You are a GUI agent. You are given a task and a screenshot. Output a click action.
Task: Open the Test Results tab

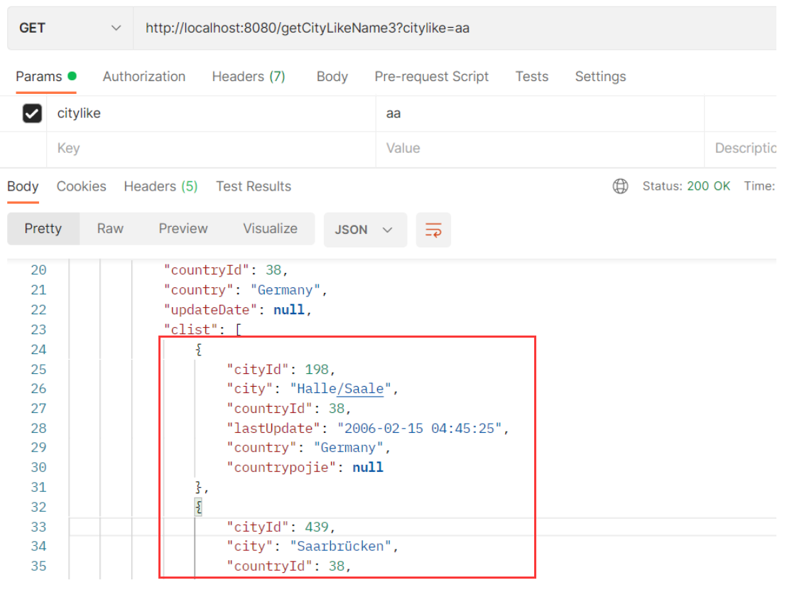[x=254, y=186]
